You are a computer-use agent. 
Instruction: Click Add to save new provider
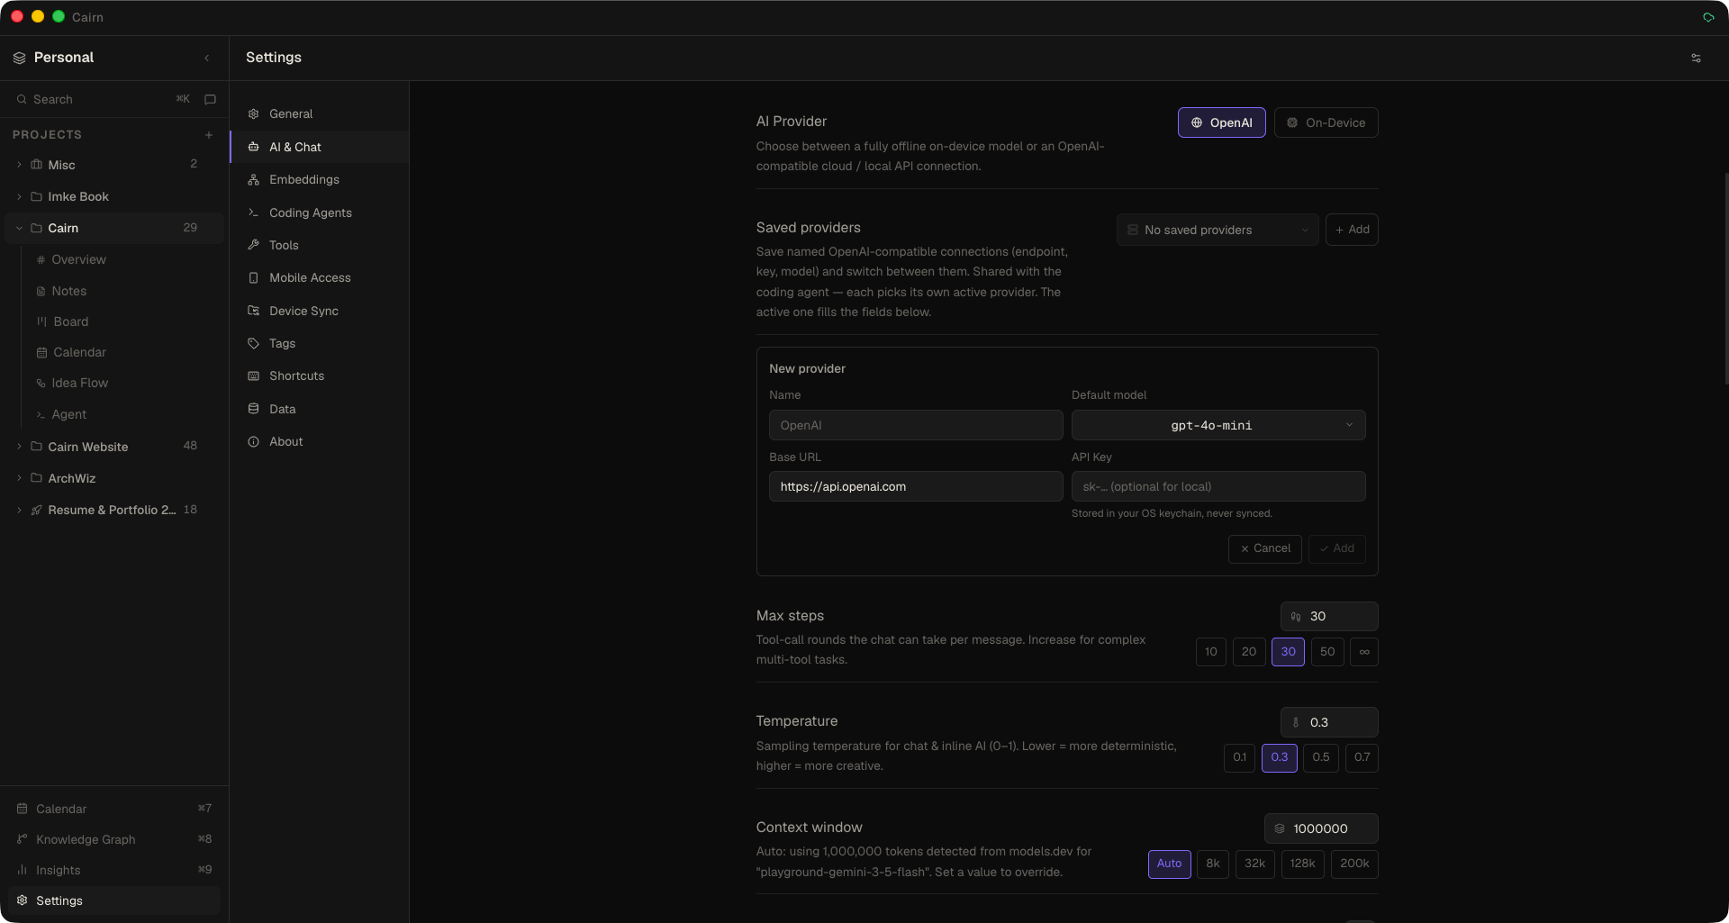(1336, 548)
